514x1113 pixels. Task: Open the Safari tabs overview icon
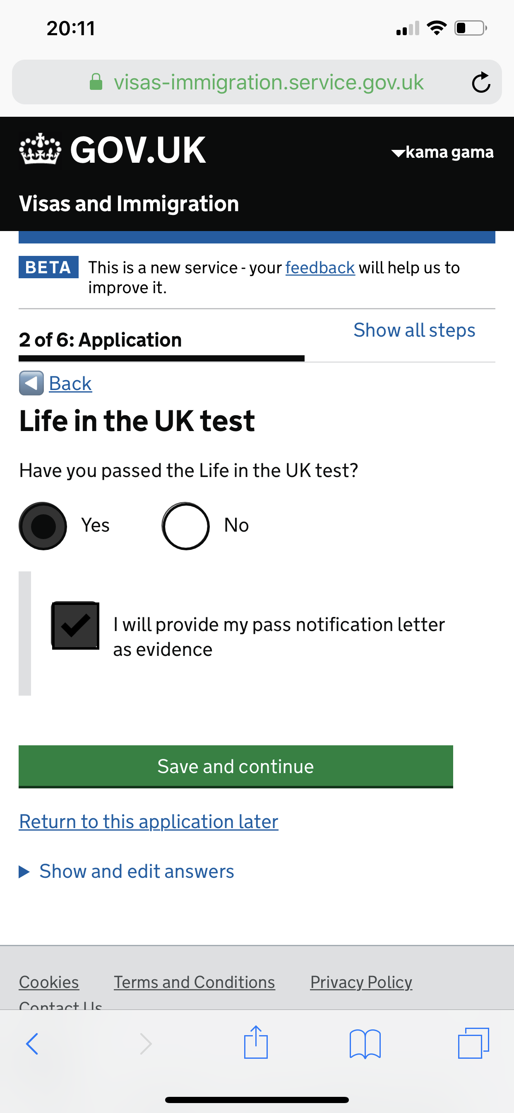point(473,1043)
